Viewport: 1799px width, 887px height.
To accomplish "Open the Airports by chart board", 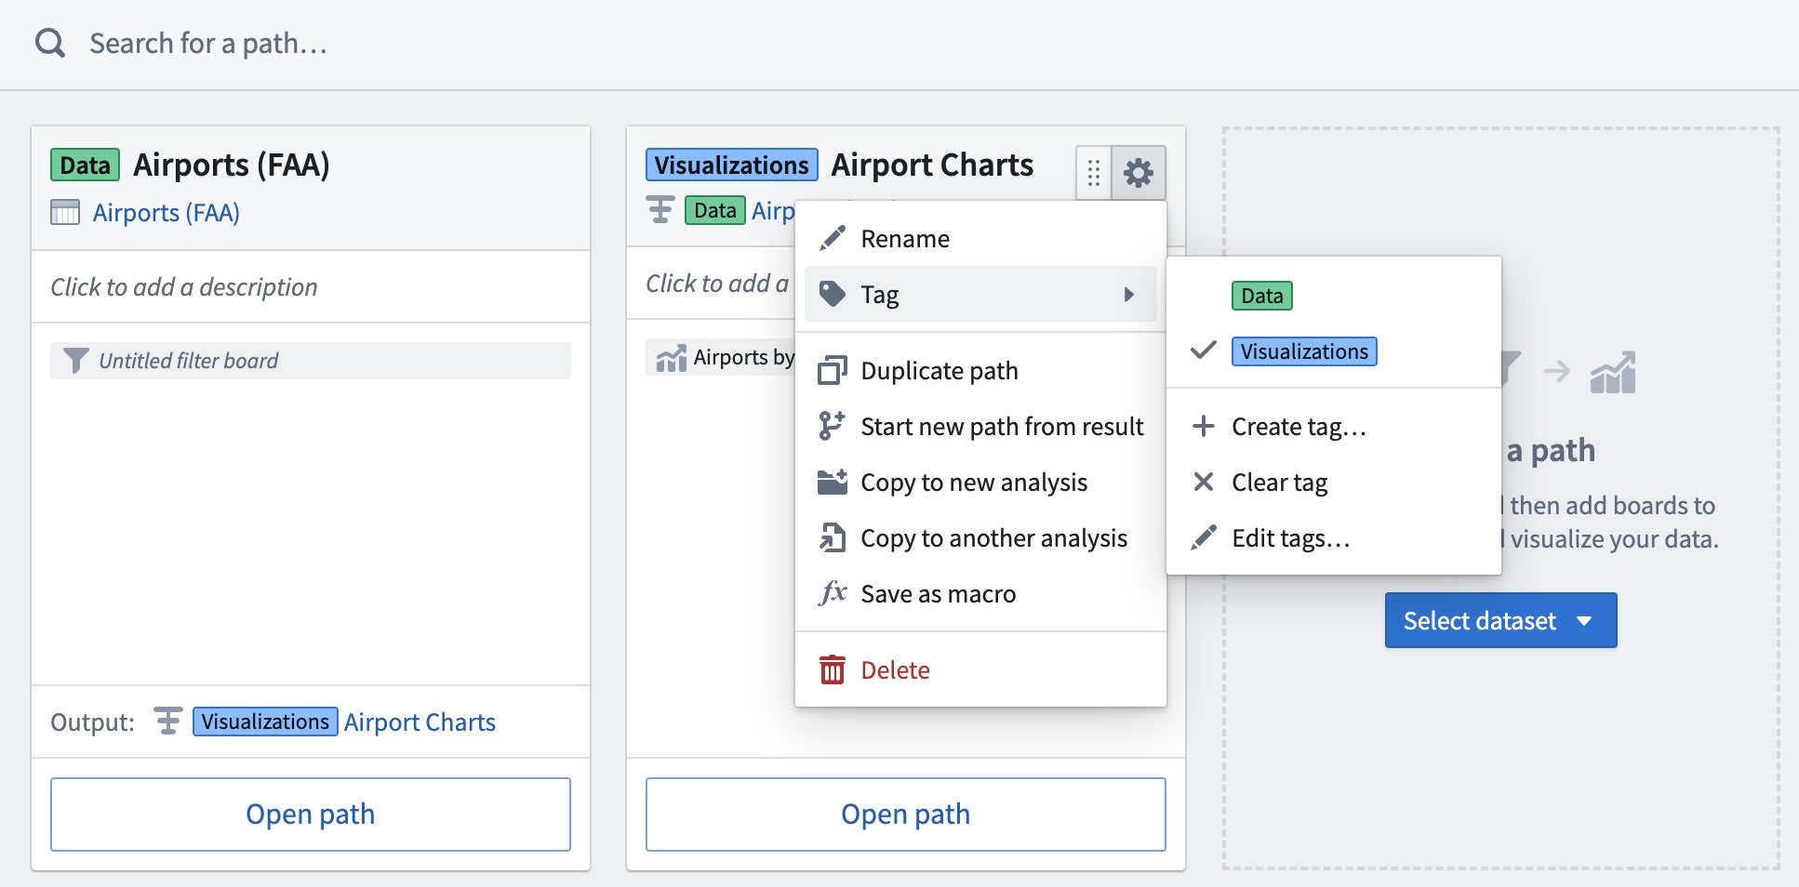I will [721, 358].
